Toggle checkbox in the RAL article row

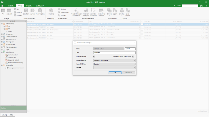click(142, 35)
